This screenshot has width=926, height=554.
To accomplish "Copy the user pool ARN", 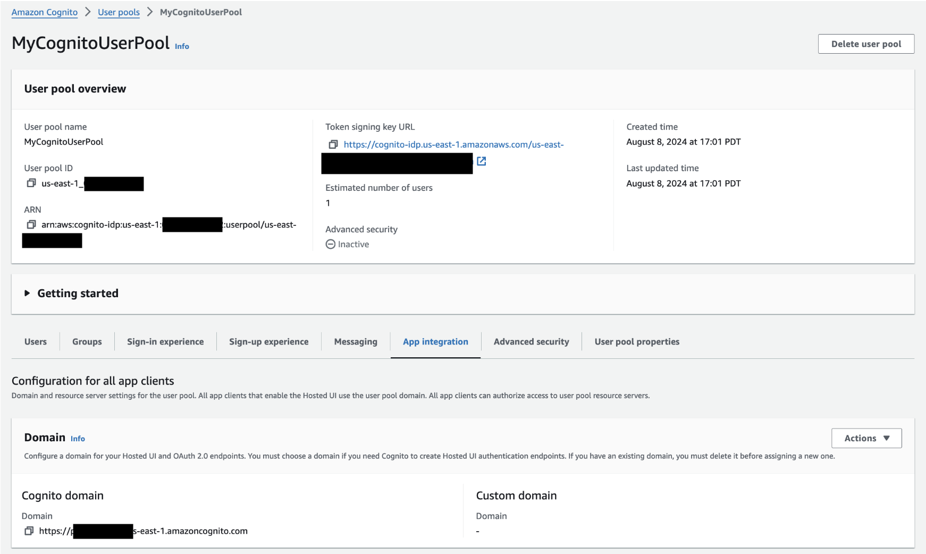I will coord(30,224).
